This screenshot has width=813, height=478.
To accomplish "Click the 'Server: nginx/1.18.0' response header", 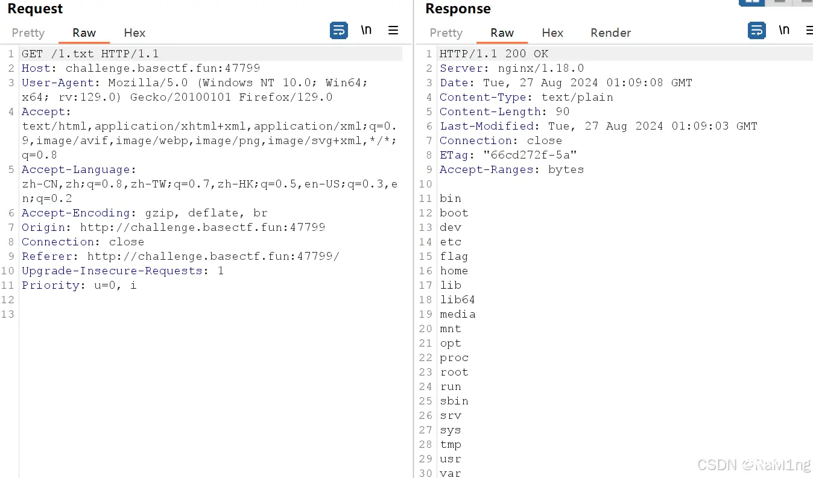I will [x=512, y=68].
